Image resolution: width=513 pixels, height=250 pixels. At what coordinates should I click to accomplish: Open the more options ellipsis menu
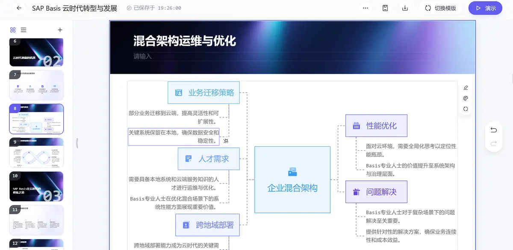pyautogui.click(x=366, y=8)
